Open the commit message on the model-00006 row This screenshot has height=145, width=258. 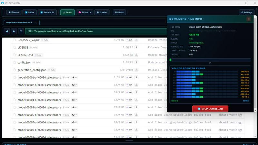[x=180, y=115]
